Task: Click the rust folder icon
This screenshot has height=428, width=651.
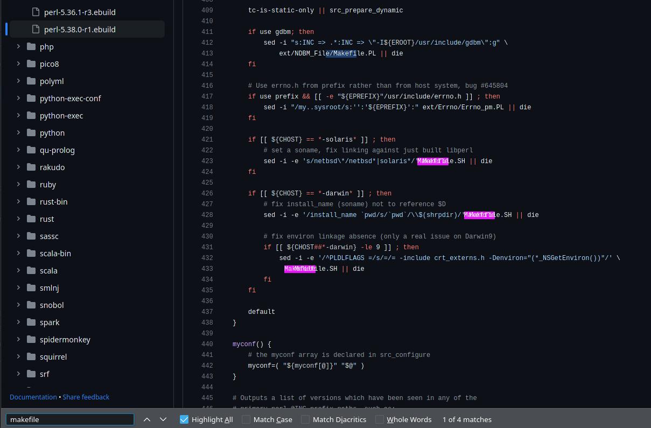Action: tap(31, 219)
